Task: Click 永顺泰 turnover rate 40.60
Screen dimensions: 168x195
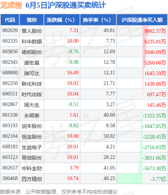Action: (109, 115)
